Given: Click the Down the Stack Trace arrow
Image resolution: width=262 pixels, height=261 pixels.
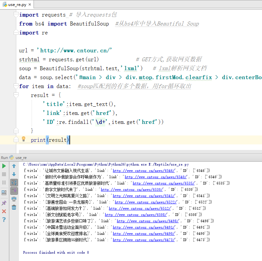Looking at the screenshot, I should click(14, 174).
